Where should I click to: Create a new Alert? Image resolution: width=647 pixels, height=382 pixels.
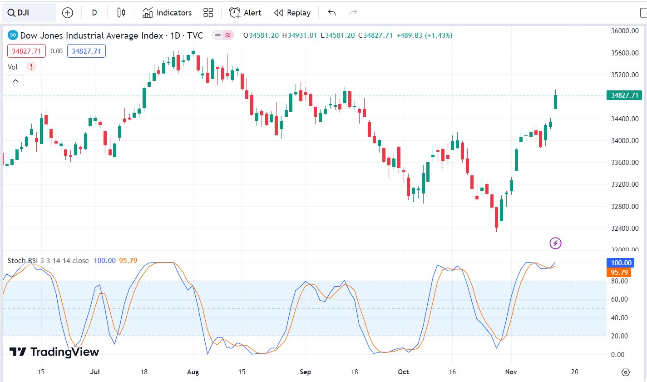[245, 13]
